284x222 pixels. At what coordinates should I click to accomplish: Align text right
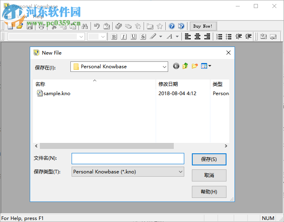pos(207,37)
